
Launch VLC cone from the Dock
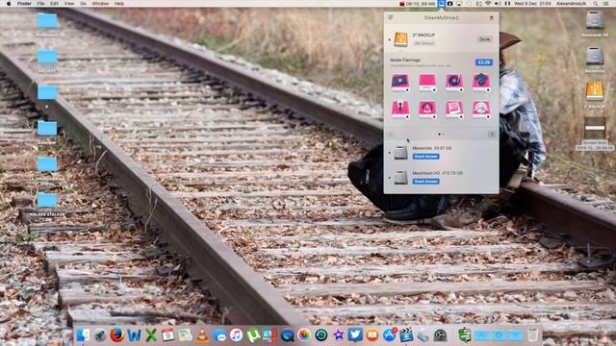tap(202, 335)
